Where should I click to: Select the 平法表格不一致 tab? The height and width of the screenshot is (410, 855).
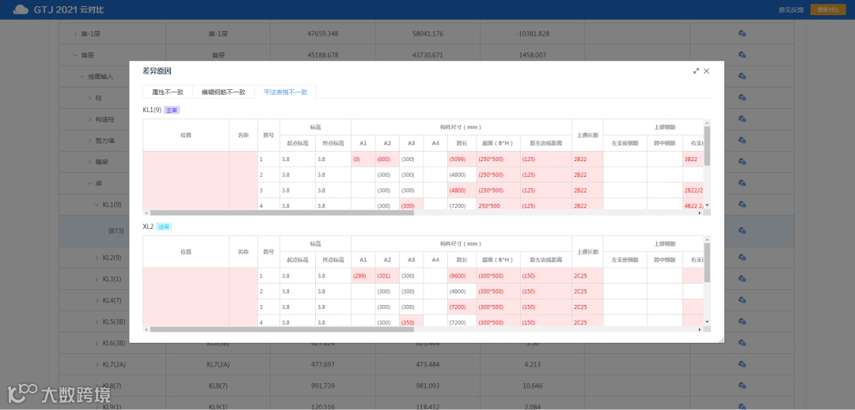click(285, 92)
